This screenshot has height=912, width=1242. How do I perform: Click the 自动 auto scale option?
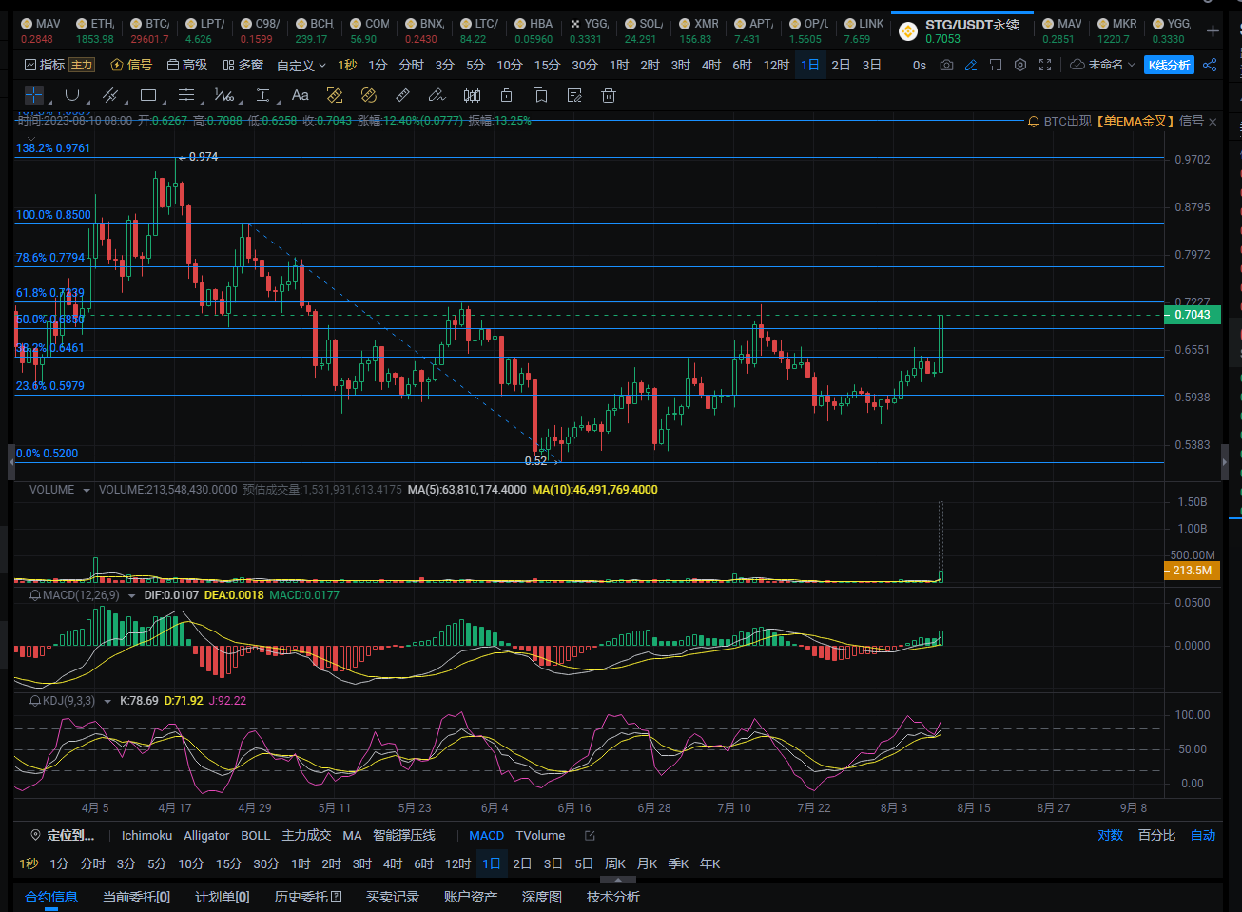point(1203,836)
